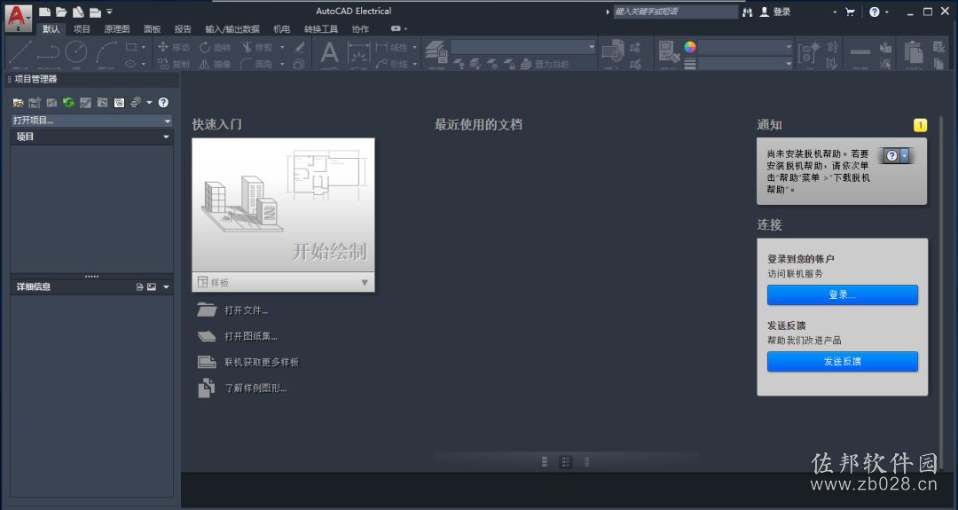Screen dimensions: 958x510
Task: Open the 面板 ribbon tab
Action: (153, 28)
